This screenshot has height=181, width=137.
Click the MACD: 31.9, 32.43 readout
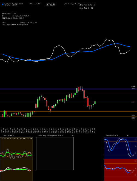[13, 18]
